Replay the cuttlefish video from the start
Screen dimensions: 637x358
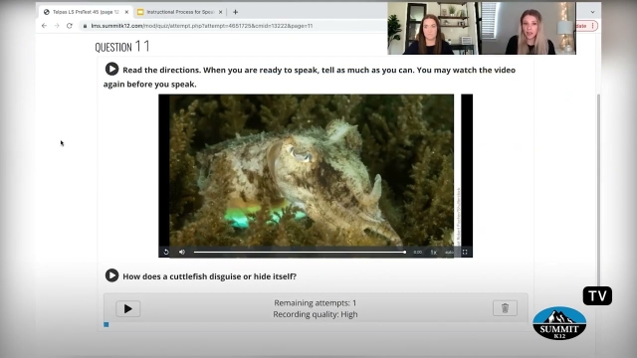pyautogui.click(x=166, y=252)
